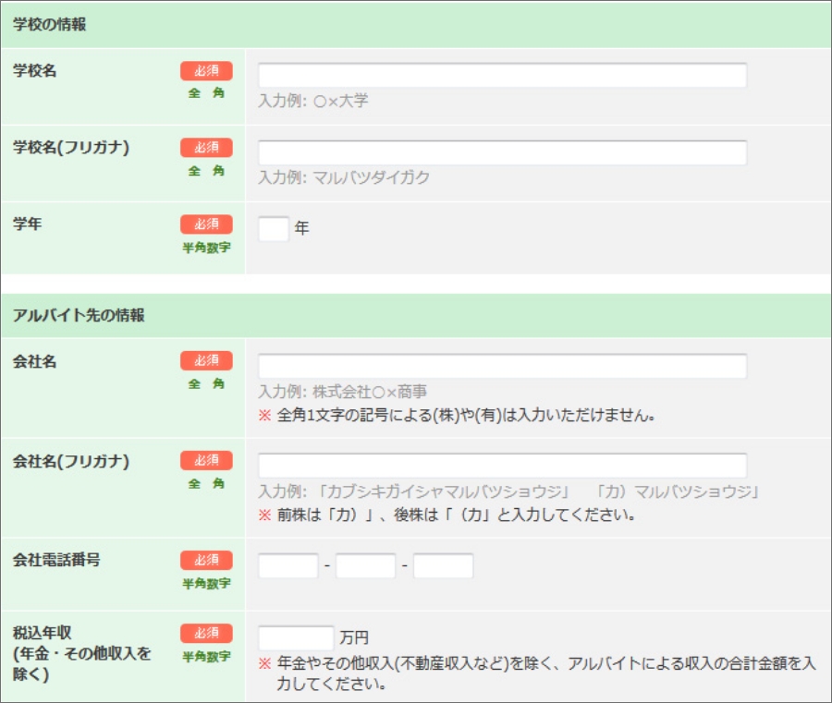Viewport: 832px width, 703px height.
Task: Click the last 会社電話番号 box
Action: pos(443,566)
